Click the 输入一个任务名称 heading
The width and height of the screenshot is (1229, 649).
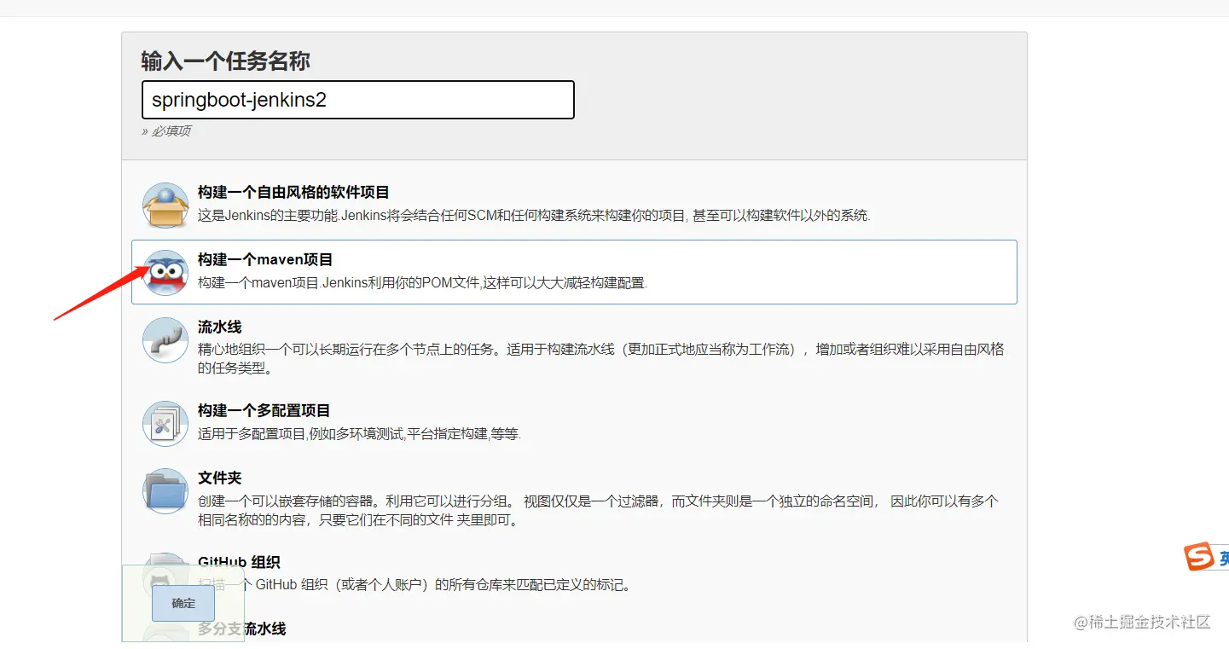[x=226, y=61]
